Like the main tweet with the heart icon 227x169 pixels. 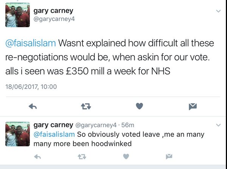139,107
